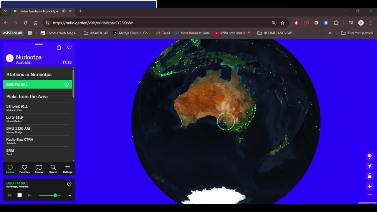Reload the Radio Garden page
Screen dimensions: 377x212
26,23
